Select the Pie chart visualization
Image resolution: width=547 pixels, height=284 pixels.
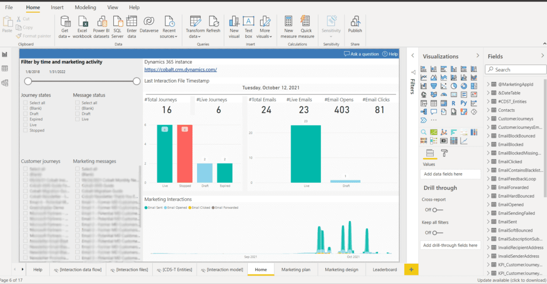click(454, 86)
